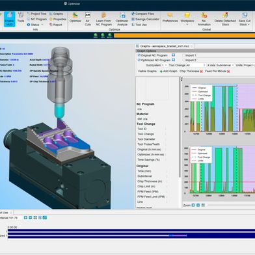Click the orange progress bar
Image resolution: width=255 pixels, height=255 pixels.
pyautogui.click(x=185, y=36)
